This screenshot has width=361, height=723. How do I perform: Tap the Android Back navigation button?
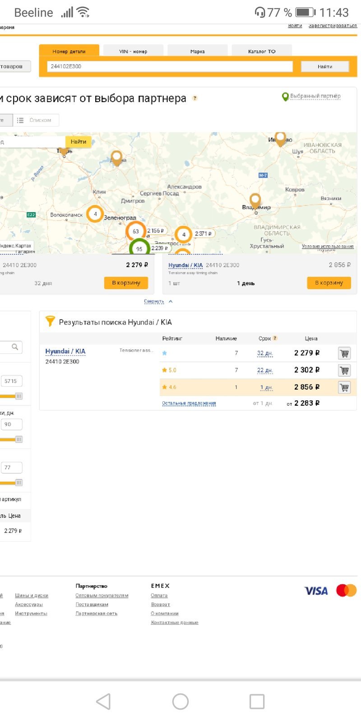[103, 701]
